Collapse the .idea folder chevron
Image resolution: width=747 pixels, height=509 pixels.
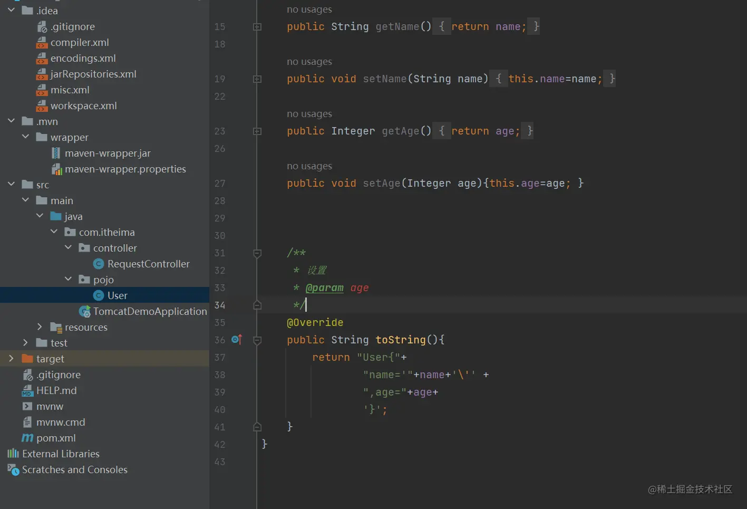11,10
